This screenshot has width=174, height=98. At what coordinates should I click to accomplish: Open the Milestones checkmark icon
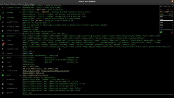[3, 79]
